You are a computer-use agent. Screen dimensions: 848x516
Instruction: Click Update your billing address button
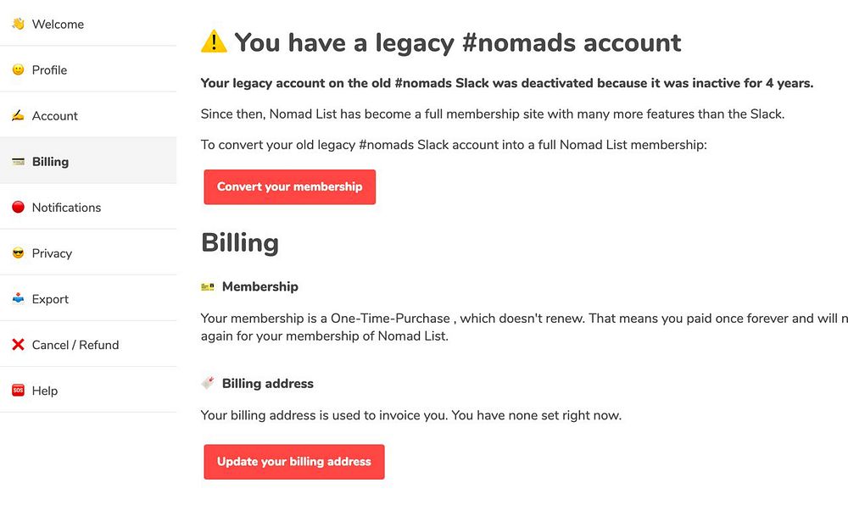click(294, 462)
